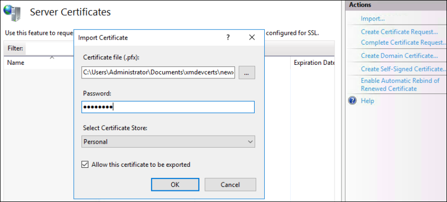Image resolution: width=447 pixels, height=202 pixels.
Task: Click OK to import the certificate
Action: tap(175, 184)
